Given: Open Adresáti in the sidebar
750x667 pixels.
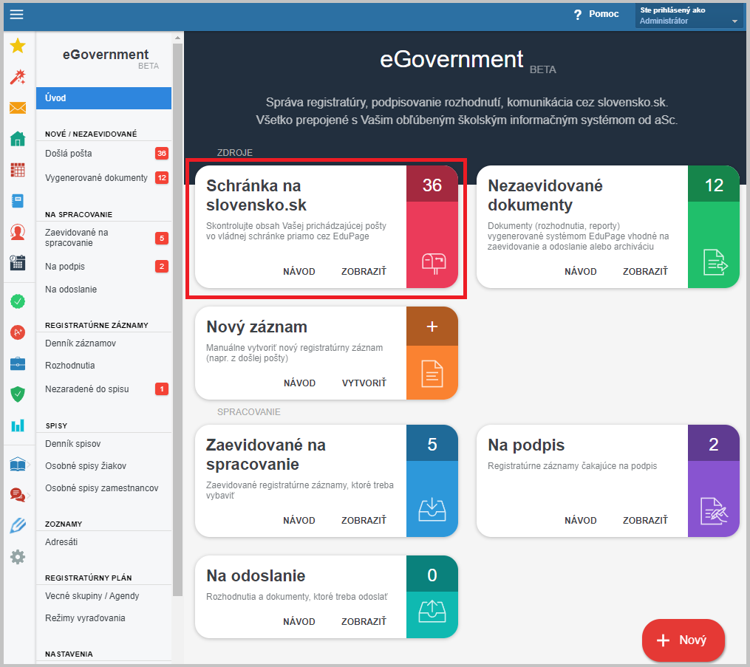Looking at the screenshot, I should [103, 542].
